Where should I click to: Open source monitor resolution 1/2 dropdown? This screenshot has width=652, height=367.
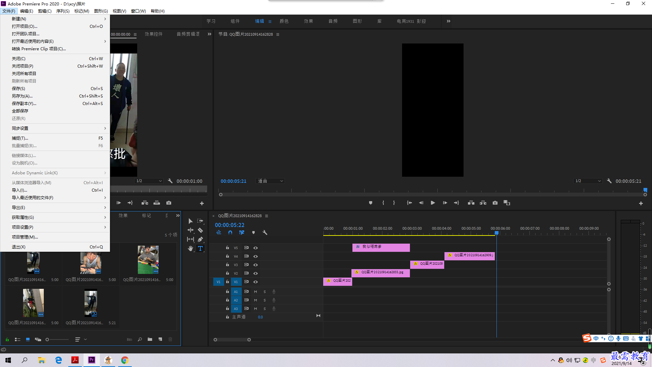pyautogui.click(x=149, y=181)
